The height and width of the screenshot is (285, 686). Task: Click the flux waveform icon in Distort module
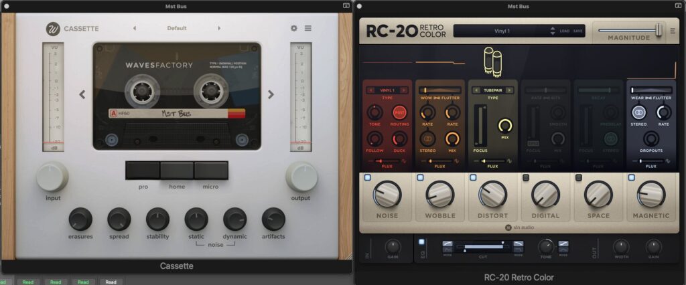(x=508, y=161)
